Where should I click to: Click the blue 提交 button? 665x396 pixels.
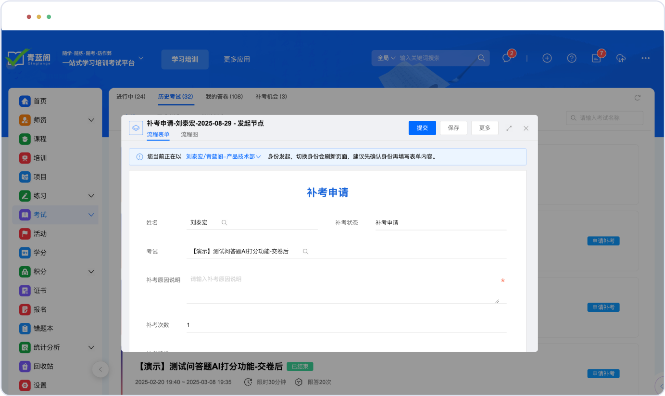(422, 128)
